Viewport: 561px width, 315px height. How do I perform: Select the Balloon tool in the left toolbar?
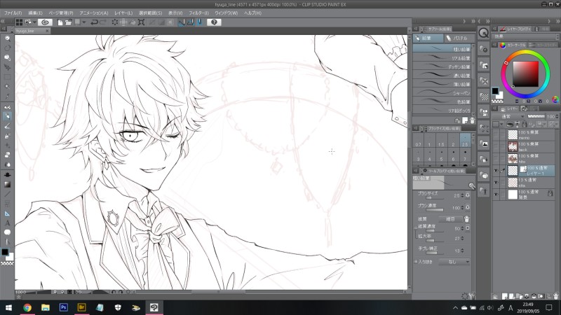7,232
